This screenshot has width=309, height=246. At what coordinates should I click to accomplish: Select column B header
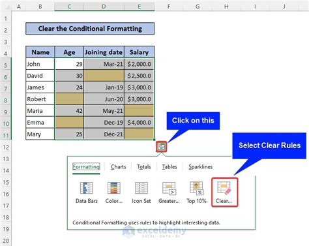tap(40, 7)
